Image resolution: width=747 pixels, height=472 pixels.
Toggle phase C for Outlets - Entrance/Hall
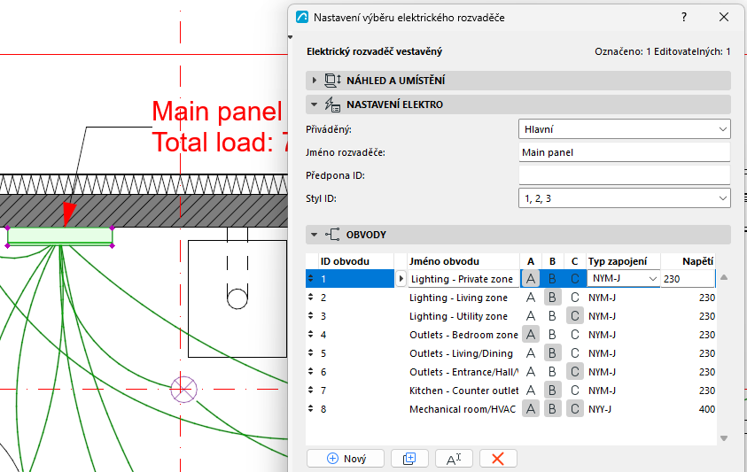(574, 372)
